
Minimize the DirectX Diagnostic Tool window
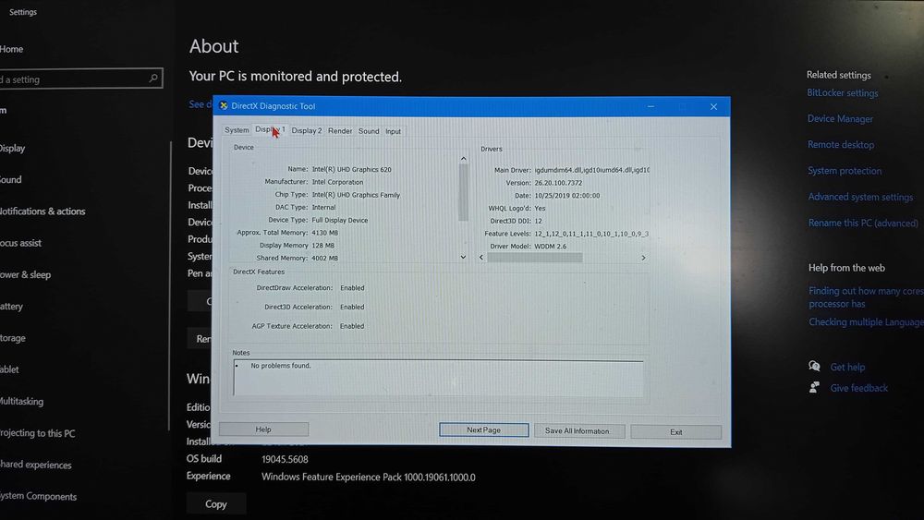point(650,106)
